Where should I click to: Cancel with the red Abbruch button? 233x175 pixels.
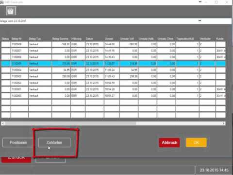tap(169, 142)
